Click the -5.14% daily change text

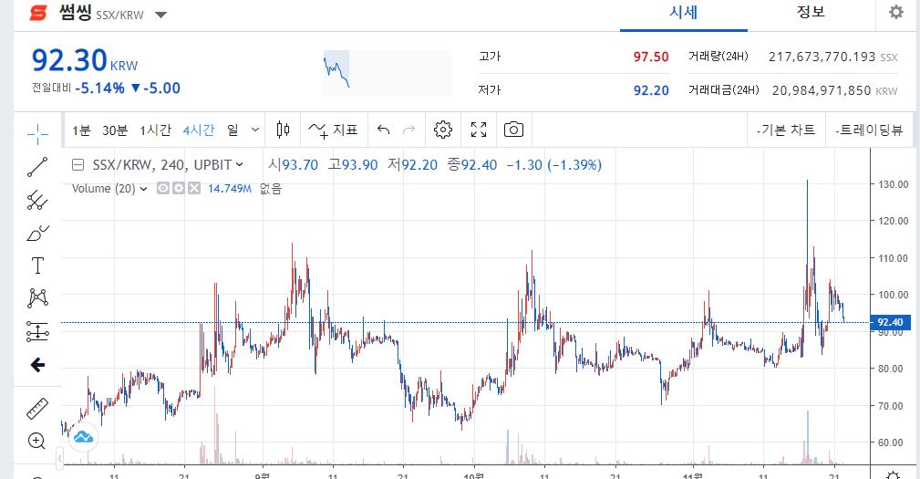pyautogui.click(x=99, y=89)
